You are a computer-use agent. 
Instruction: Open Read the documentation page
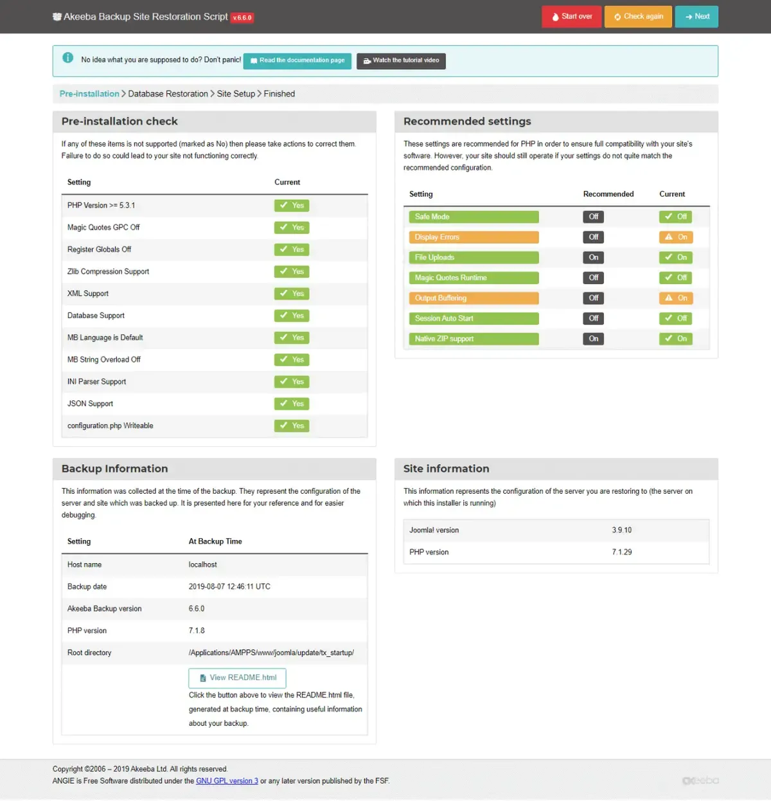(297, 60)
